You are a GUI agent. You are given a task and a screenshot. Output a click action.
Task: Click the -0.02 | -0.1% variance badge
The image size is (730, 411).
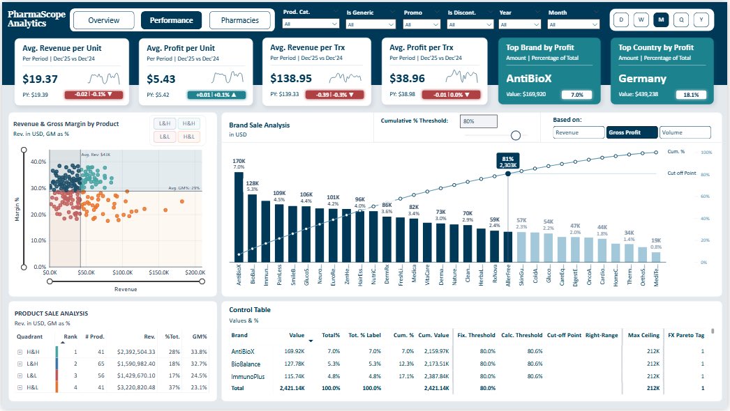(94, 94)
